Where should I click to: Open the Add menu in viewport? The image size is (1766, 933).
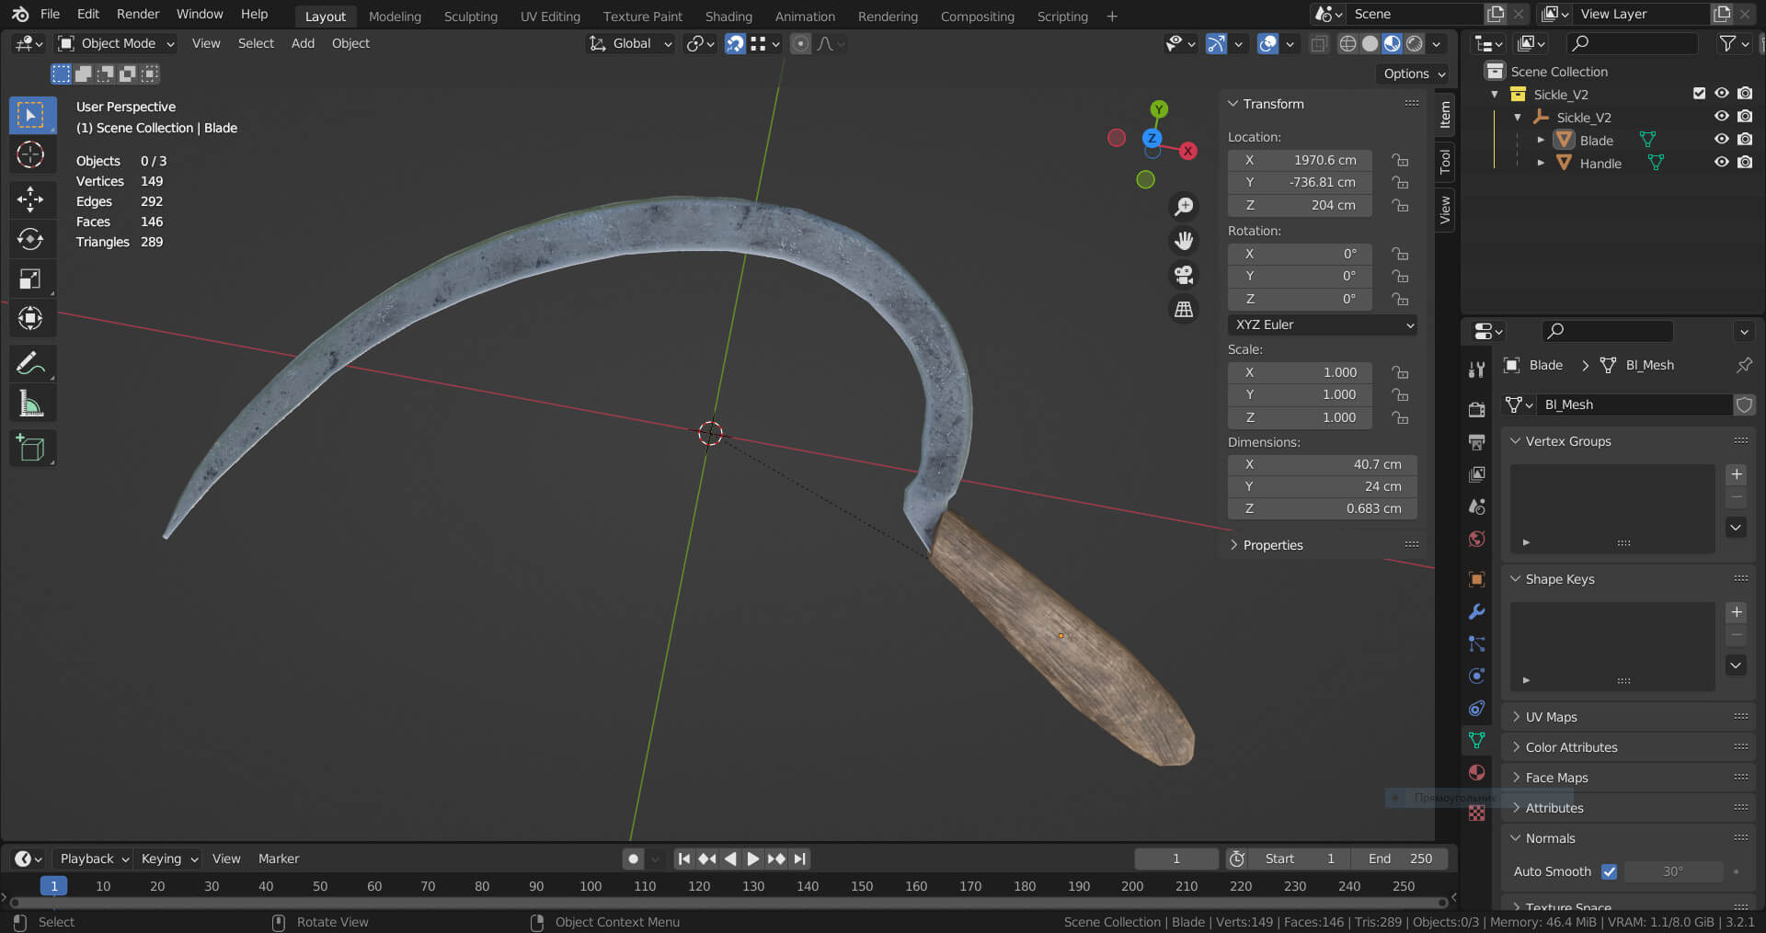(x=303, y=43)
